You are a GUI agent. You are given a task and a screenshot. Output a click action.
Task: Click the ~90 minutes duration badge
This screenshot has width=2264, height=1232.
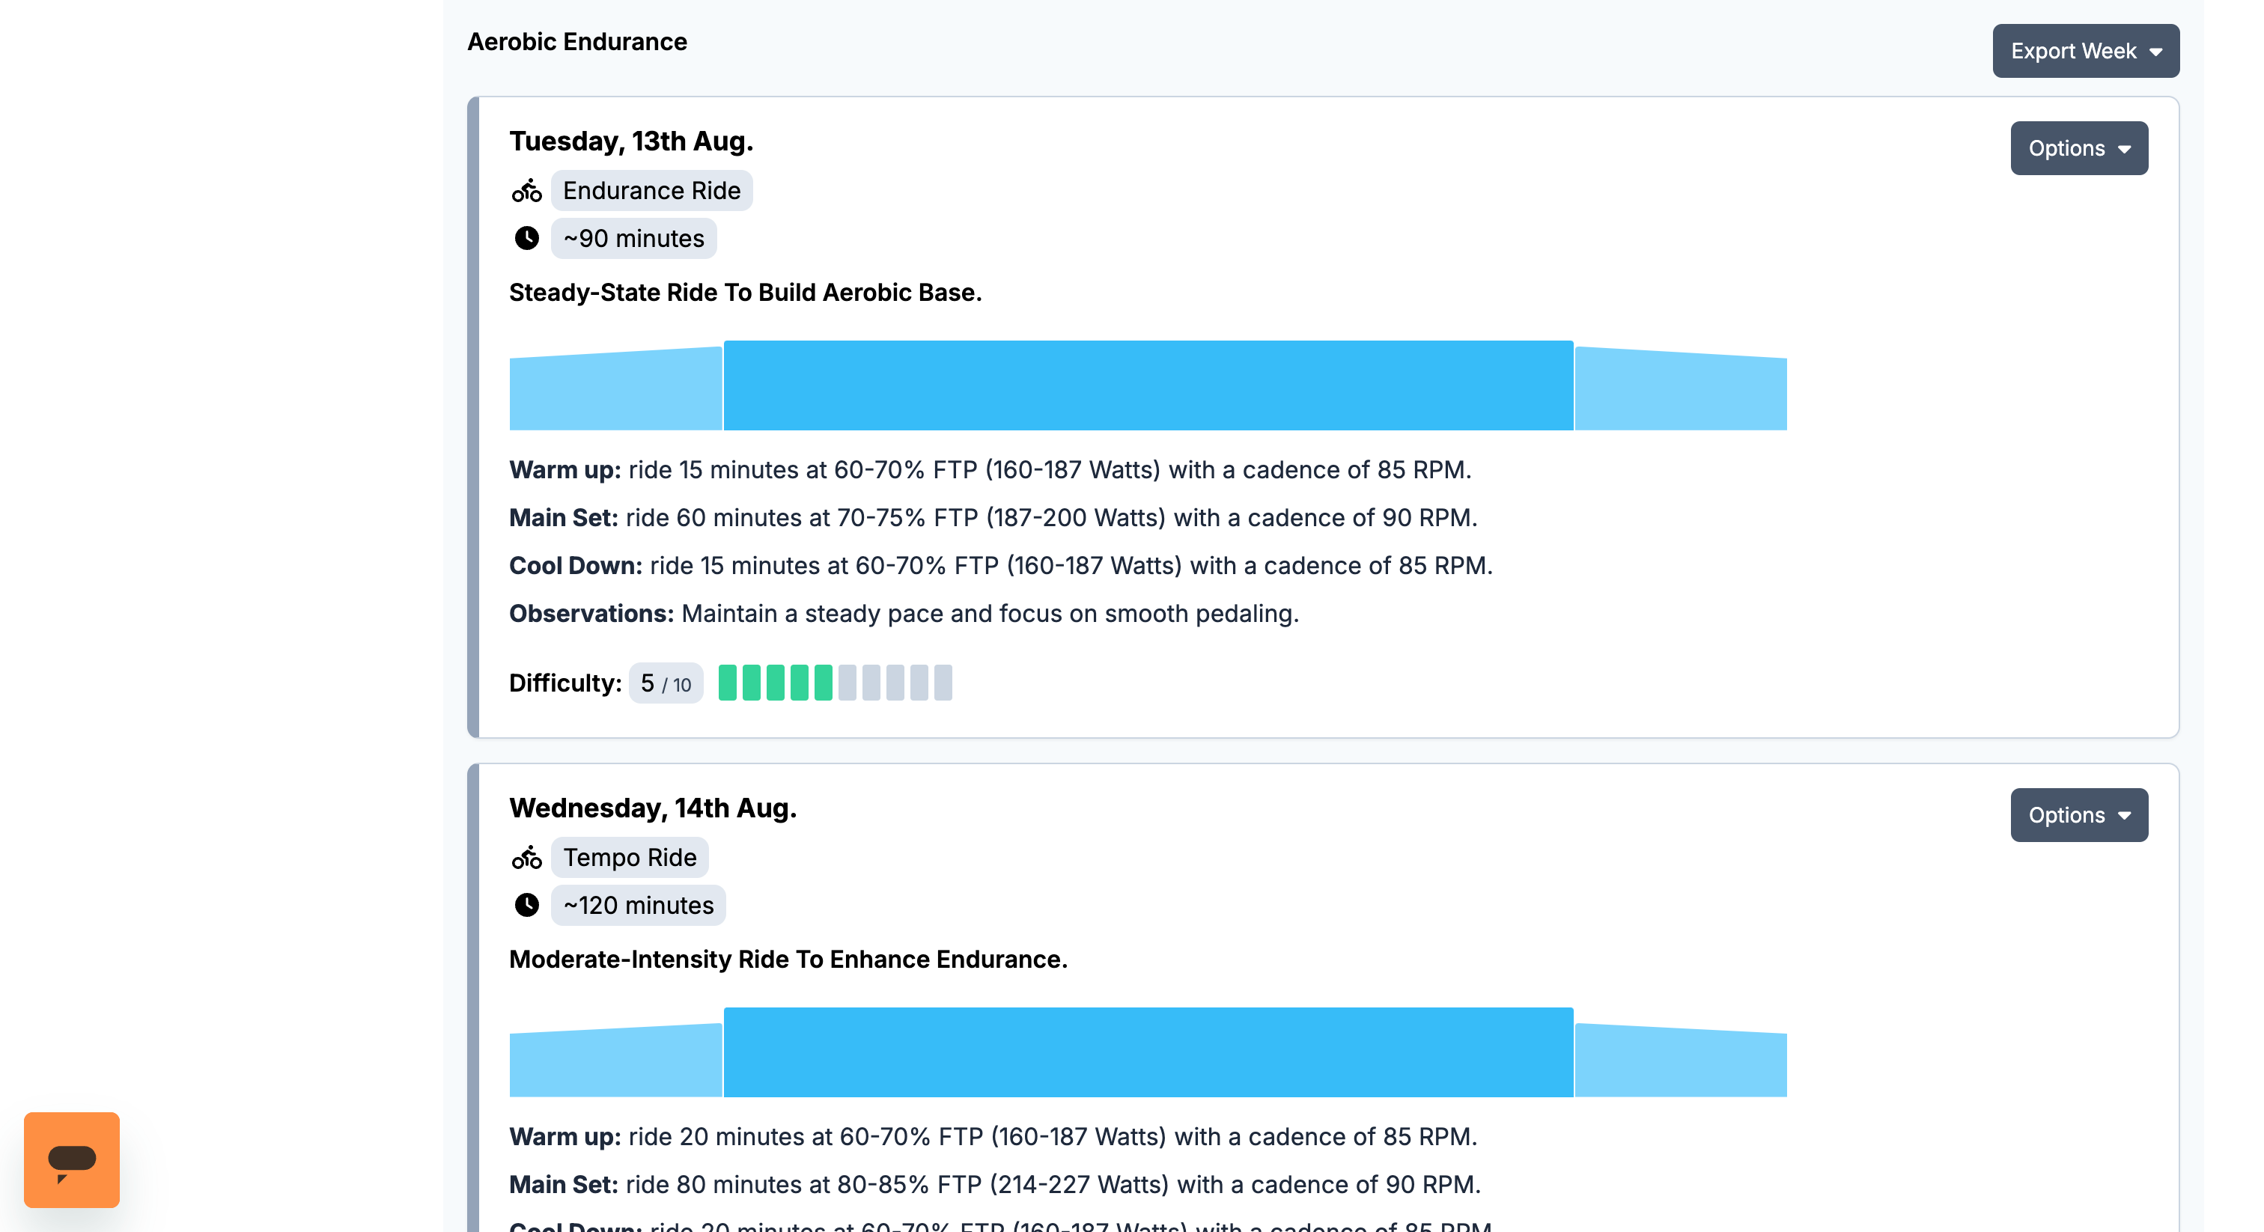pyautogui.click(x=633, y=239)
